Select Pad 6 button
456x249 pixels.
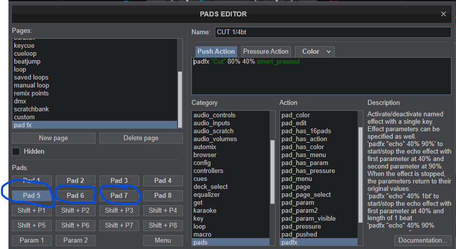click(x=76, y=195)
